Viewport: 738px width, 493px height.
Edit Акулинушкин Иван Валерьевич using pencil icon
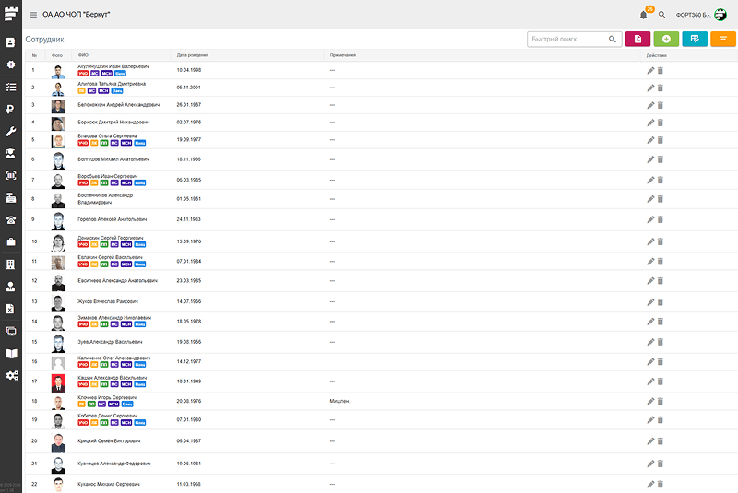pyautogui.click(x=650, y=70)
